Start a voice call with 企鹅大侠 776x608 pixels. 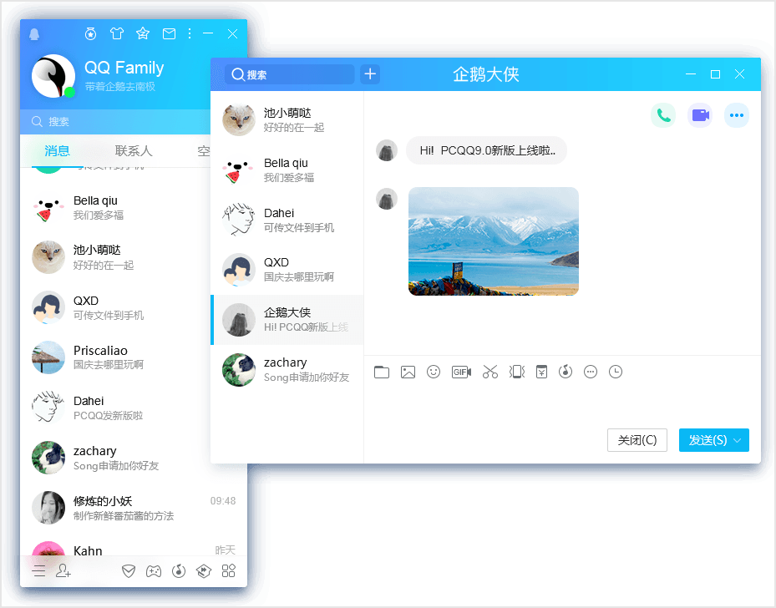[x=663, y=115]
